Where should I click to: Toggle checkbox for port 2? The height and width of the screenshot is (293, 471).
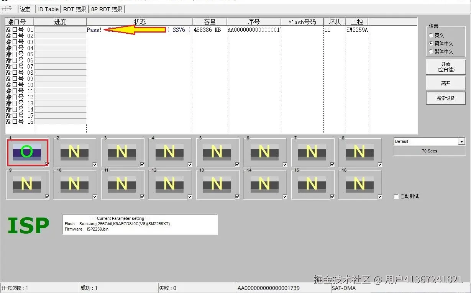point(95,164)
